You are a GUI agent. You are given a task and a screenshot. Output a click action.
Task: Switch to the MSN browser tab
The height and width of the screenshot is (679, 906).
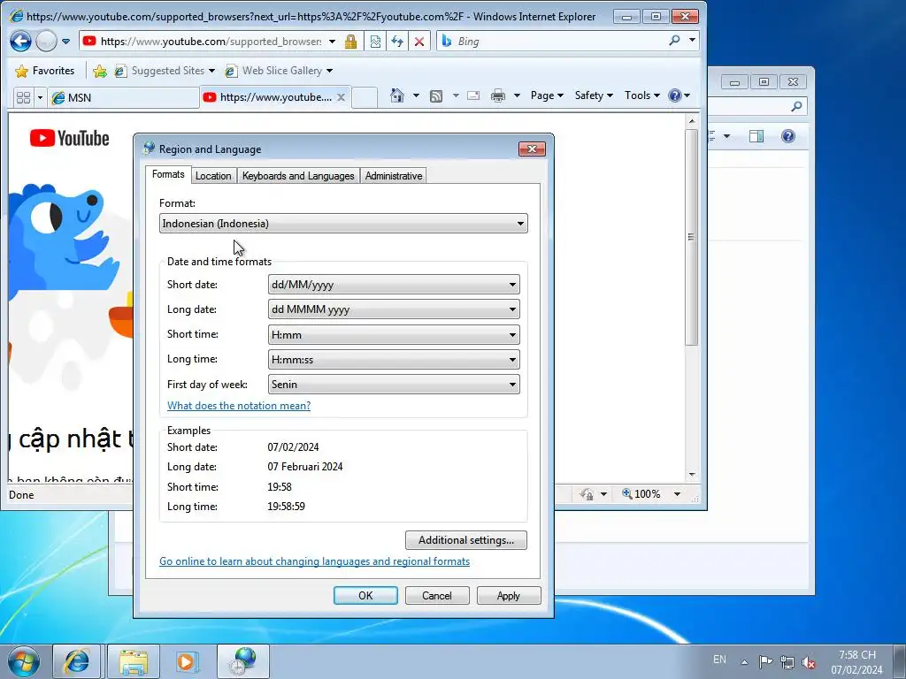pyautogui.click(x=123, y=97)
